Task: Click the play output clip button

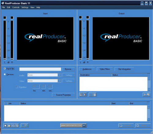Action: pos(147,94)
